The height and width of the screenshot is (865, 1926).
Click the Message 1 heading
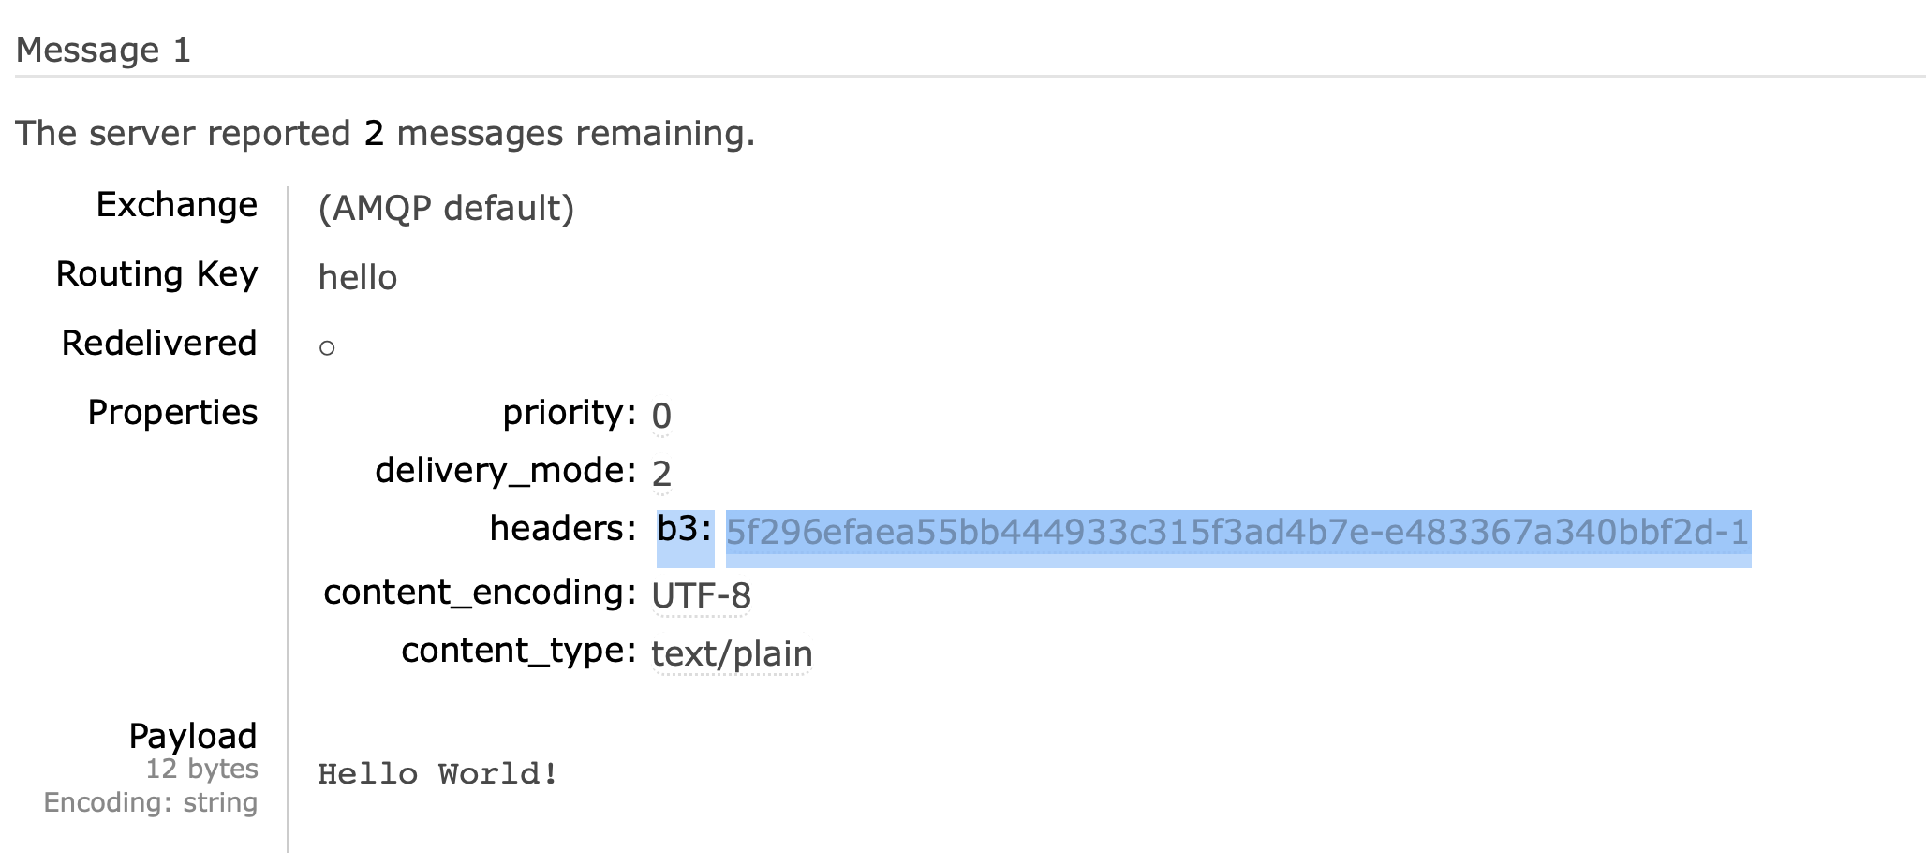(x=103, y=50)
